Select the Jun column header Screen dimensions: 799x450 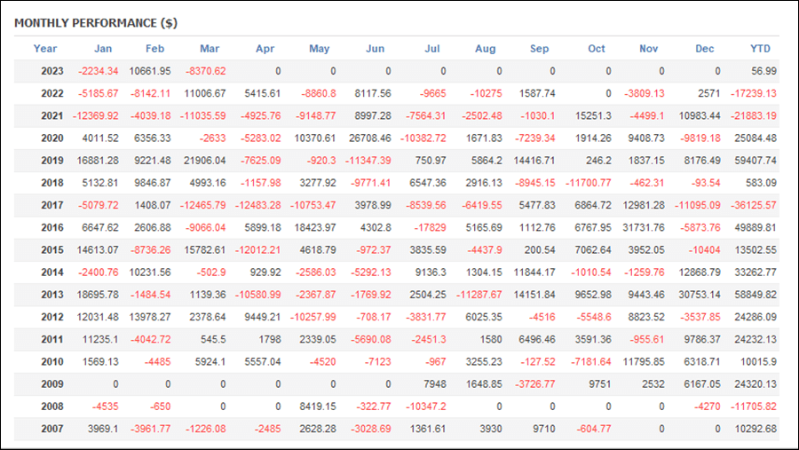click(375, 49)
